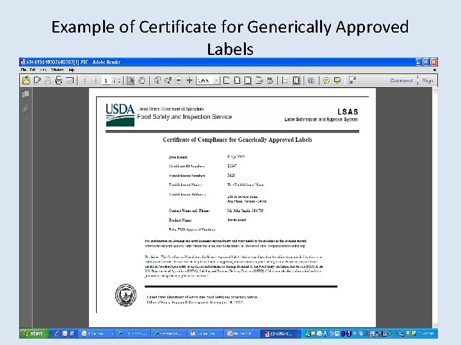This screenshot has width=461, height=345.
Task: Launch Internet Explorer from quick launch
Action: [x=57, y=333]
